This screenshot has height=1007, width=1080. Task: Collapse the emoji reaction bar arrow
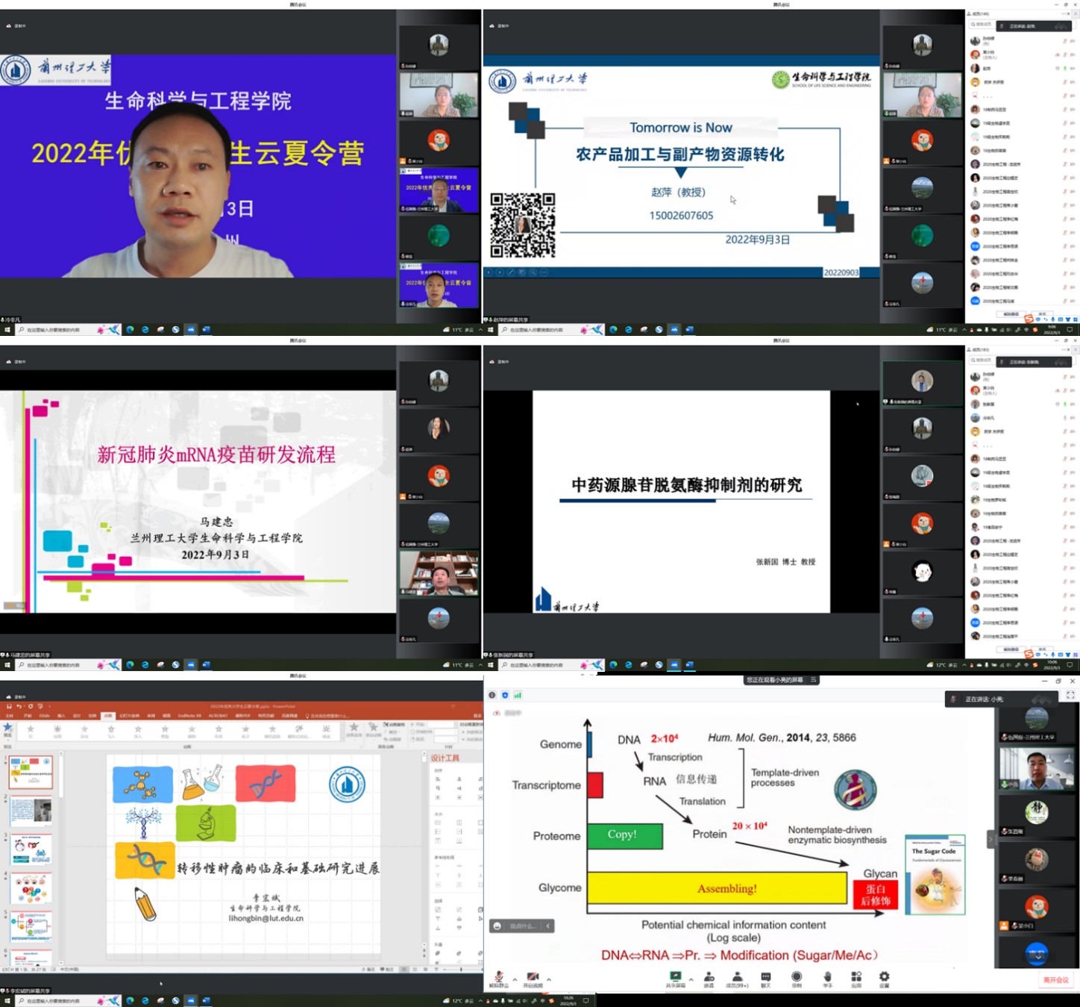click(x=548, y=926)
